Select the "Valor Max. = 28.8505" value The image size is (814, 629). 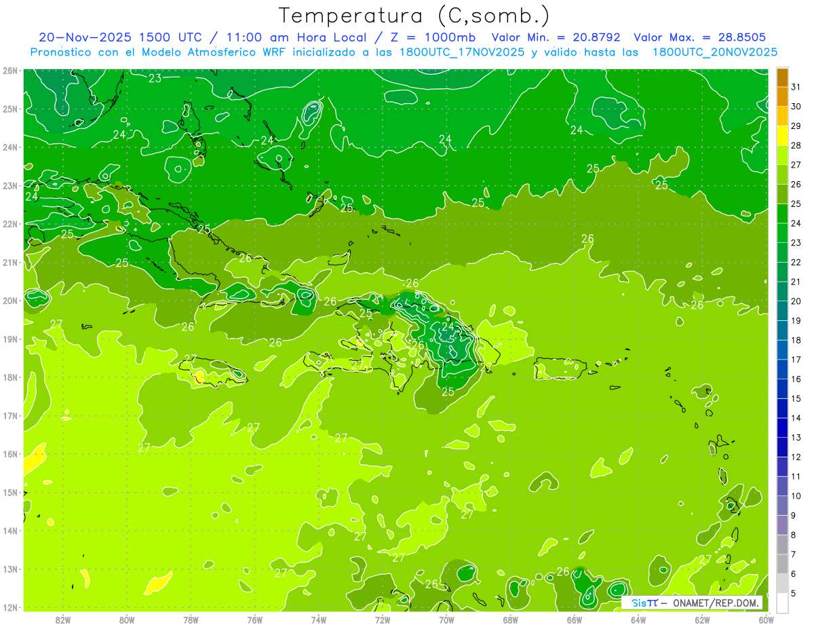point(699,37)
